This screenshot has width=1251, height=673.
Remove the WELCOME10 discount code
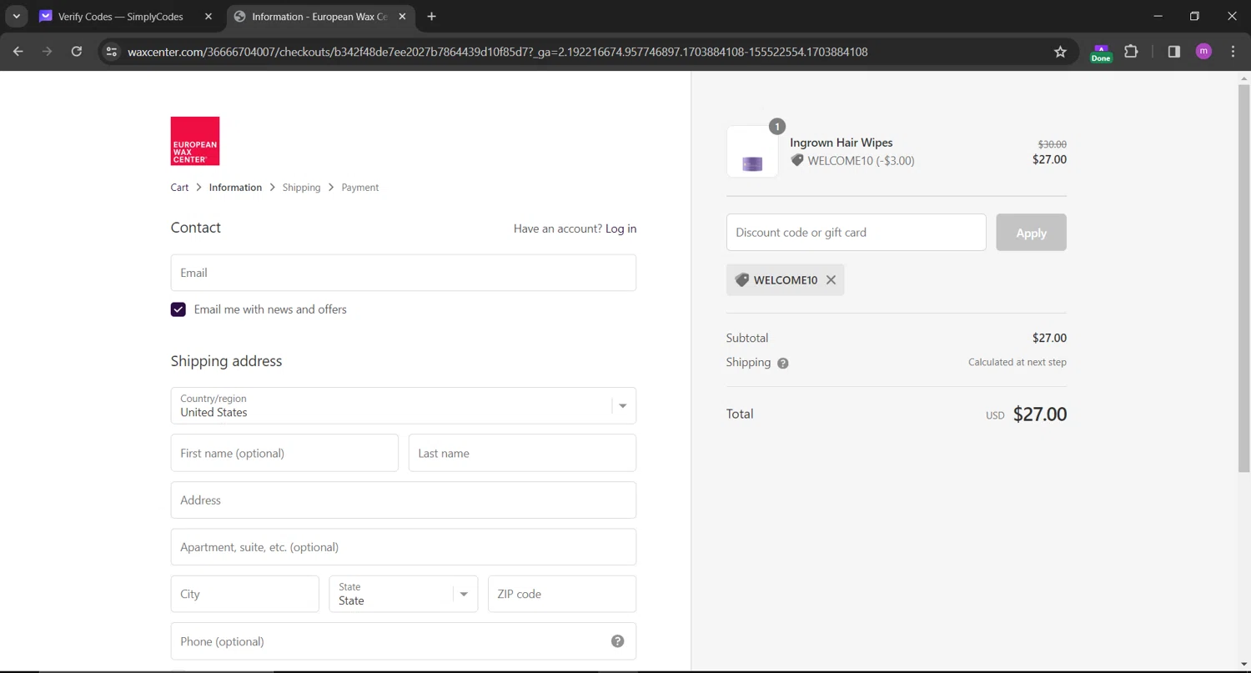point(831,280)
